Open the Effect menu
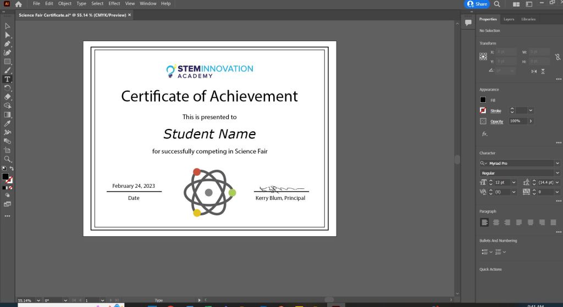Screen dimensions: 563x307 (114, 4)
